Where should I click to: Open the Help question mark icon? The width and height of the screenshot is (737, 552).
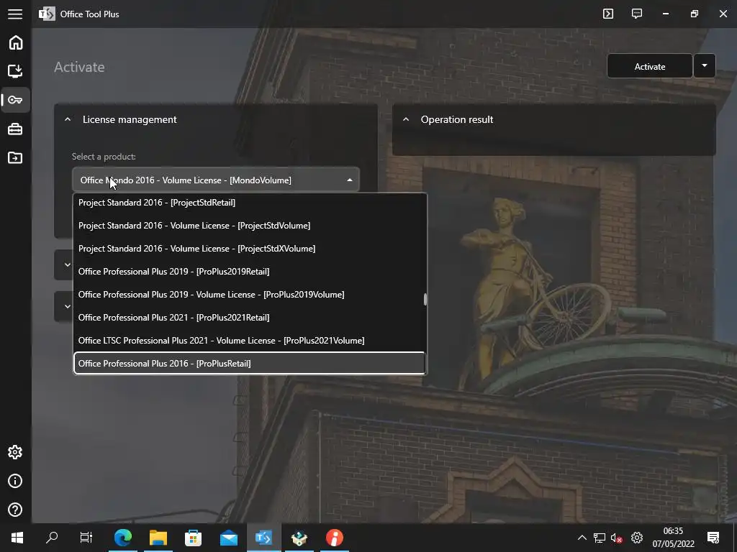click(x=15, y=510)
